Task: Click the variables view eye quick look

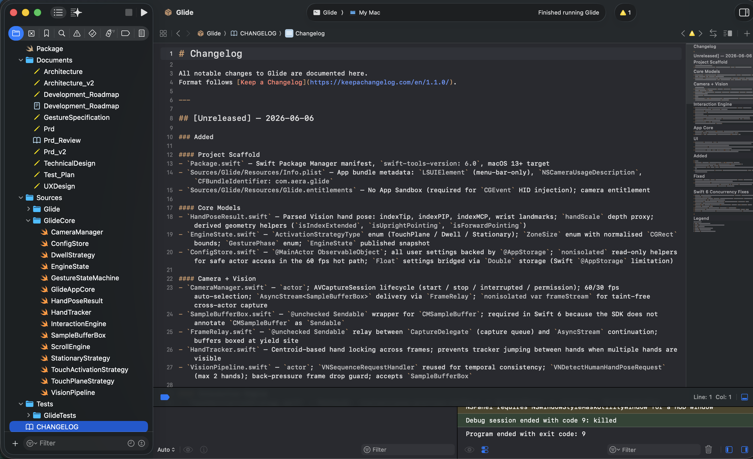Action: click(188, 450)
